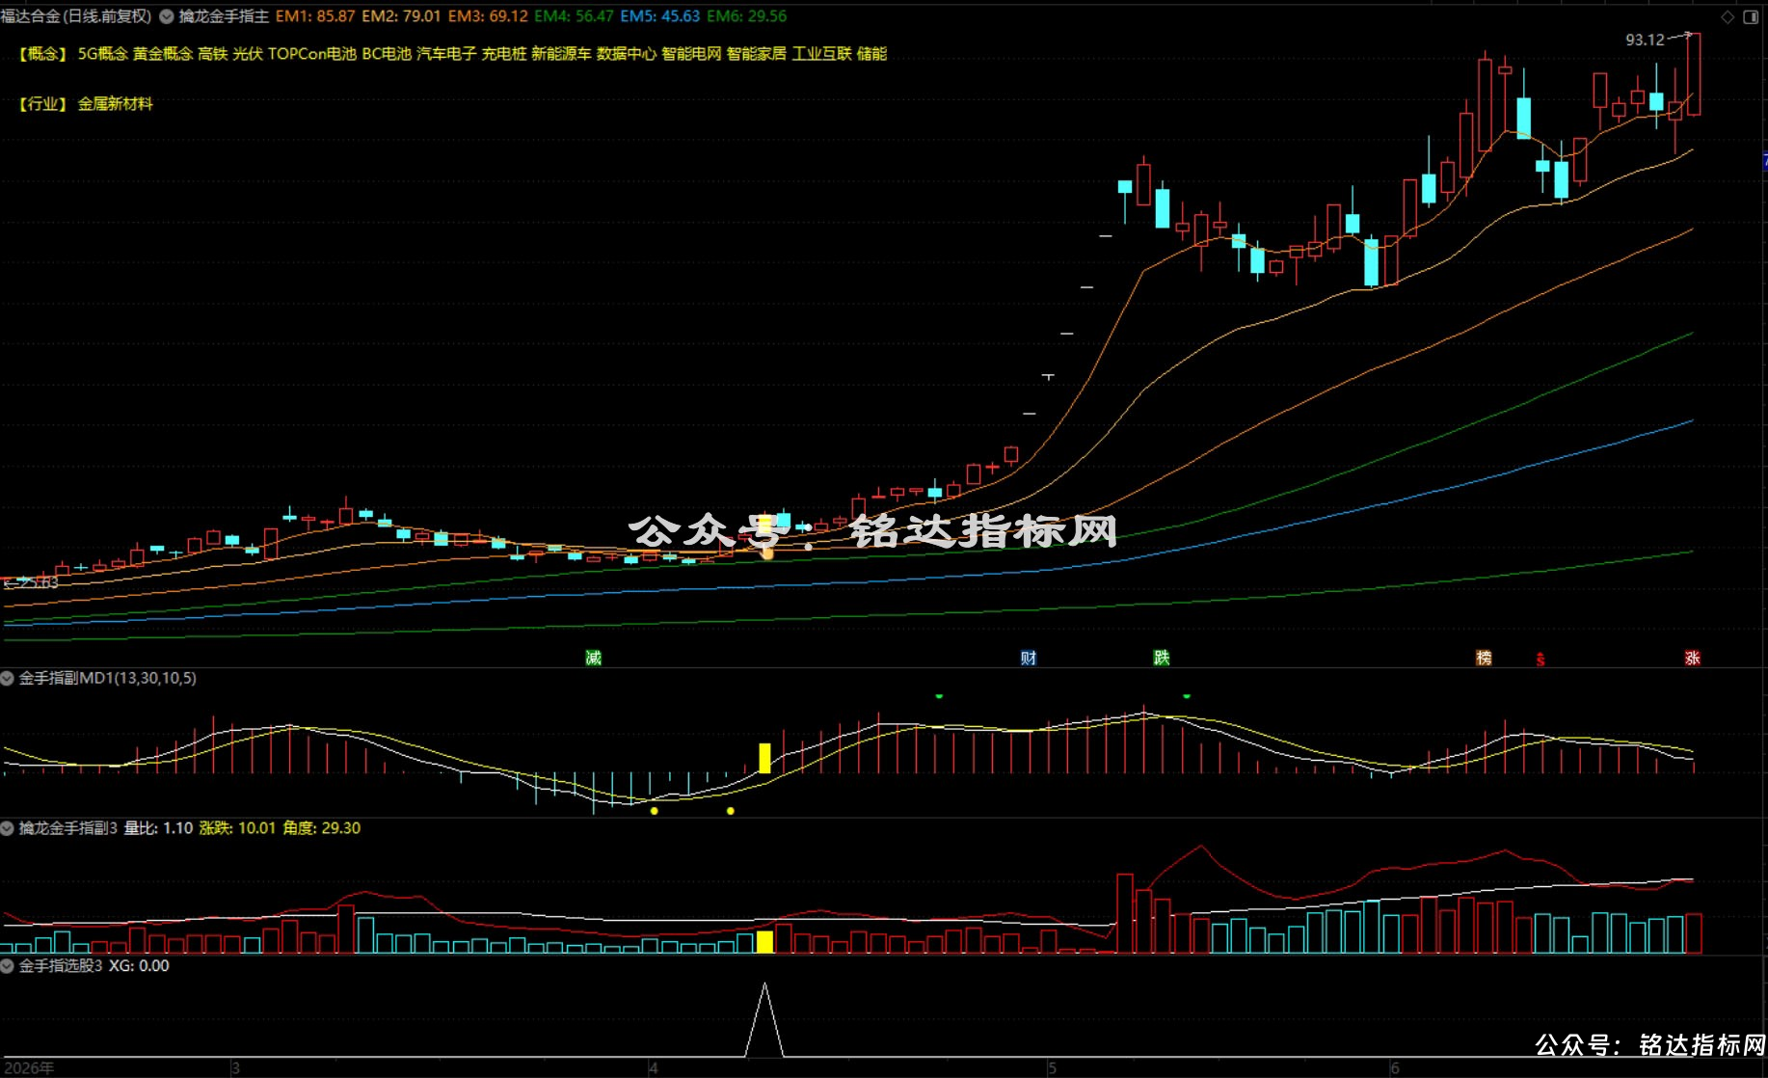Click the 2026年 label on time axis
The image size is (1768, 1078).
click(28, 1068)
